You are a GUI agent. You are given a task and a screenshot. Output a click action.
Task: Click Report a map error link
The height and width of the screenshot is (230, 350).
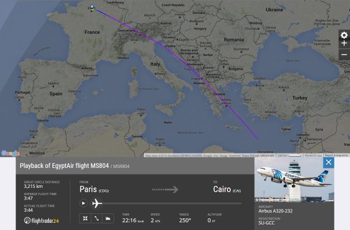pos(337,155)
